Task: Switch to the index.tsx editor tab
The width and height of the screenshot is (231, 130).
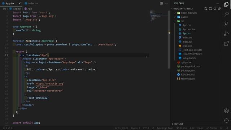Action: coord(31,3)
